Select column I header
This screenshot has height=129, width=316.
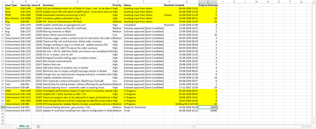(x=208, y=2)
